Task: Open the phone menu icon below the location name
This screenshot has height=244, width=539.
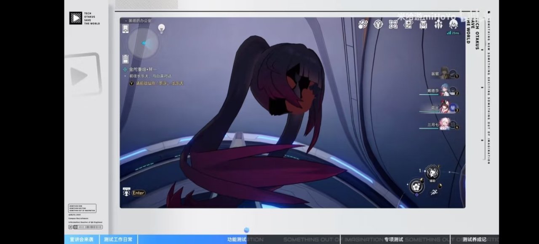Action: [x=125, y=29]
